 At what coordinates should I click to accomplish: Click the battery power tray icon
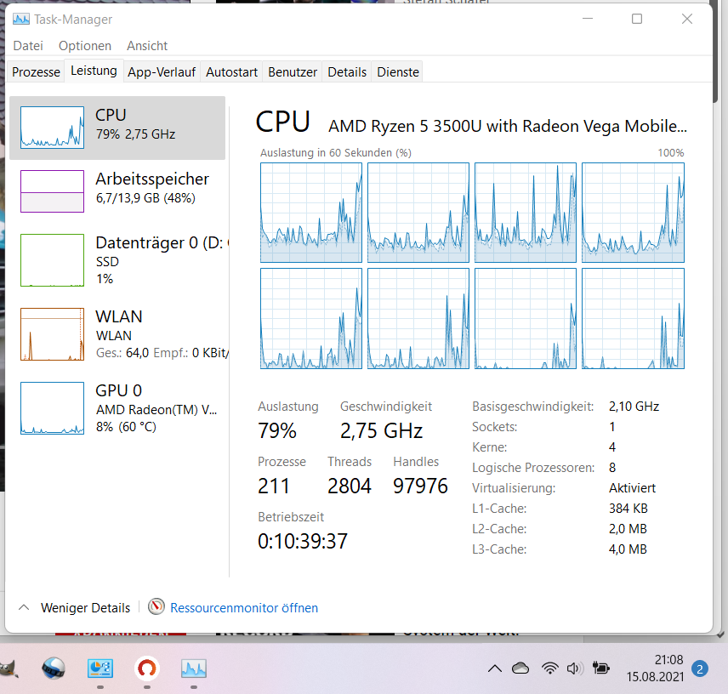click(600, 669)
